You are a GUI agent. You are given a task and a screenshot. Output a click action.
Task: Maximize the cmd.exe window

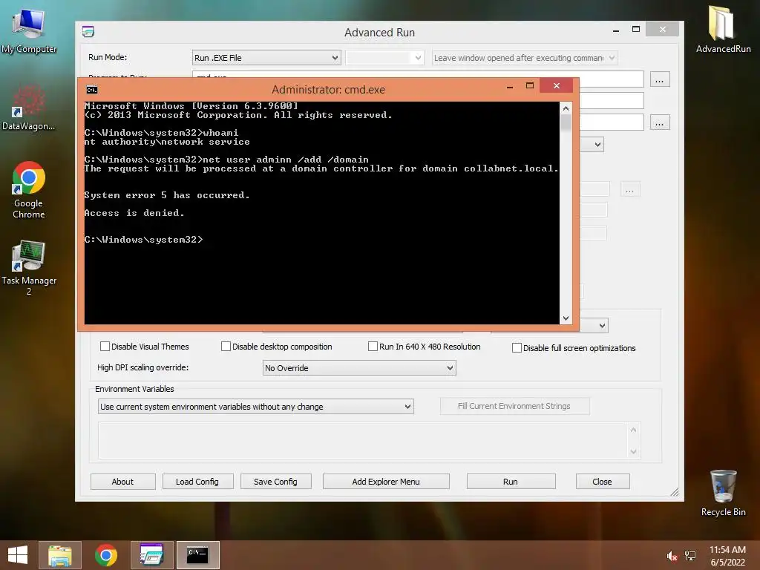coord(530,86)
